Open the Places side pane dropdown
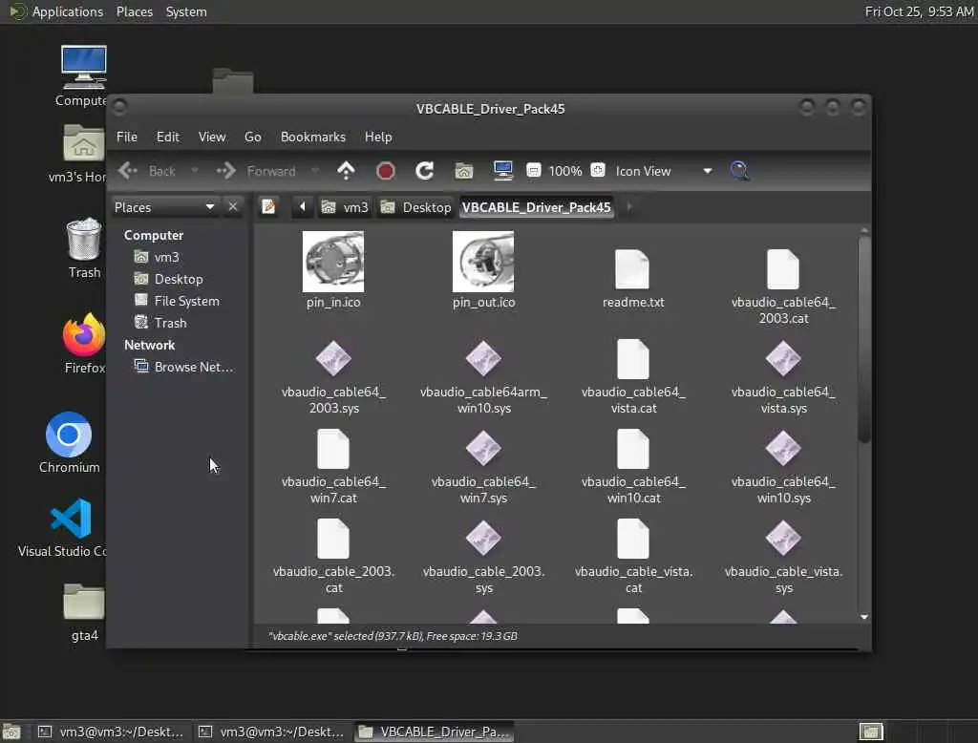Image resolution: width=978 pixels, height=743 pixels. [164, 206]
